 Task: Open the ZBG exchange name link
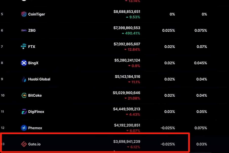click(x=32, y=30)
